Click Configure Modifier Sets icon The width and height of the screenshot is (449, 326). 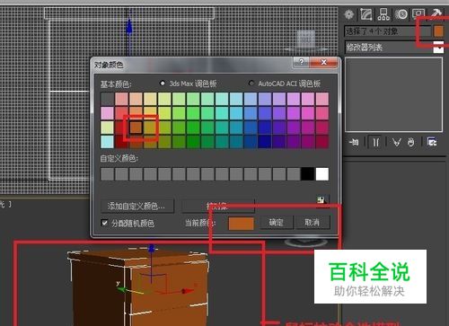432,142
